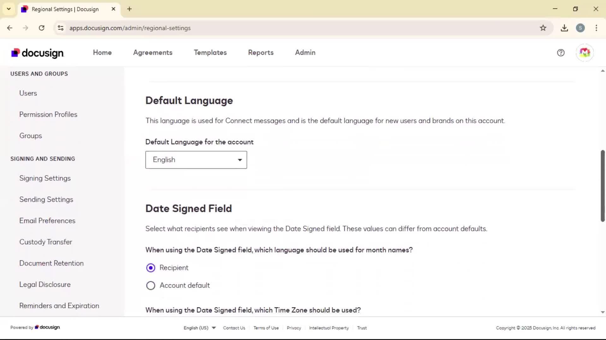Open Email Preferences in sidebar
This screenshot has height=340, width=606.
pos(47,221)
